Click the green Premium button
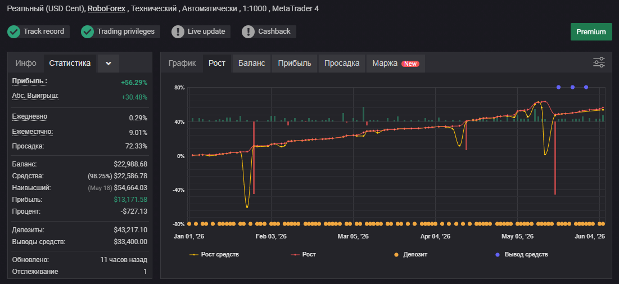 [x=591, y=31]
